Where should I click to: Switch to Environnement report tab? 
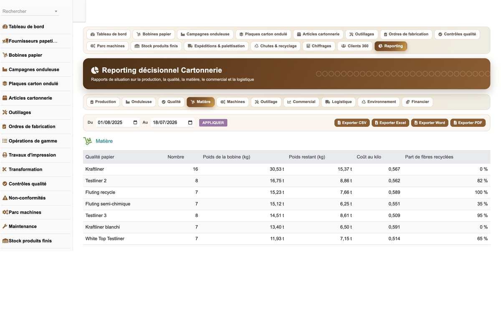379,102
